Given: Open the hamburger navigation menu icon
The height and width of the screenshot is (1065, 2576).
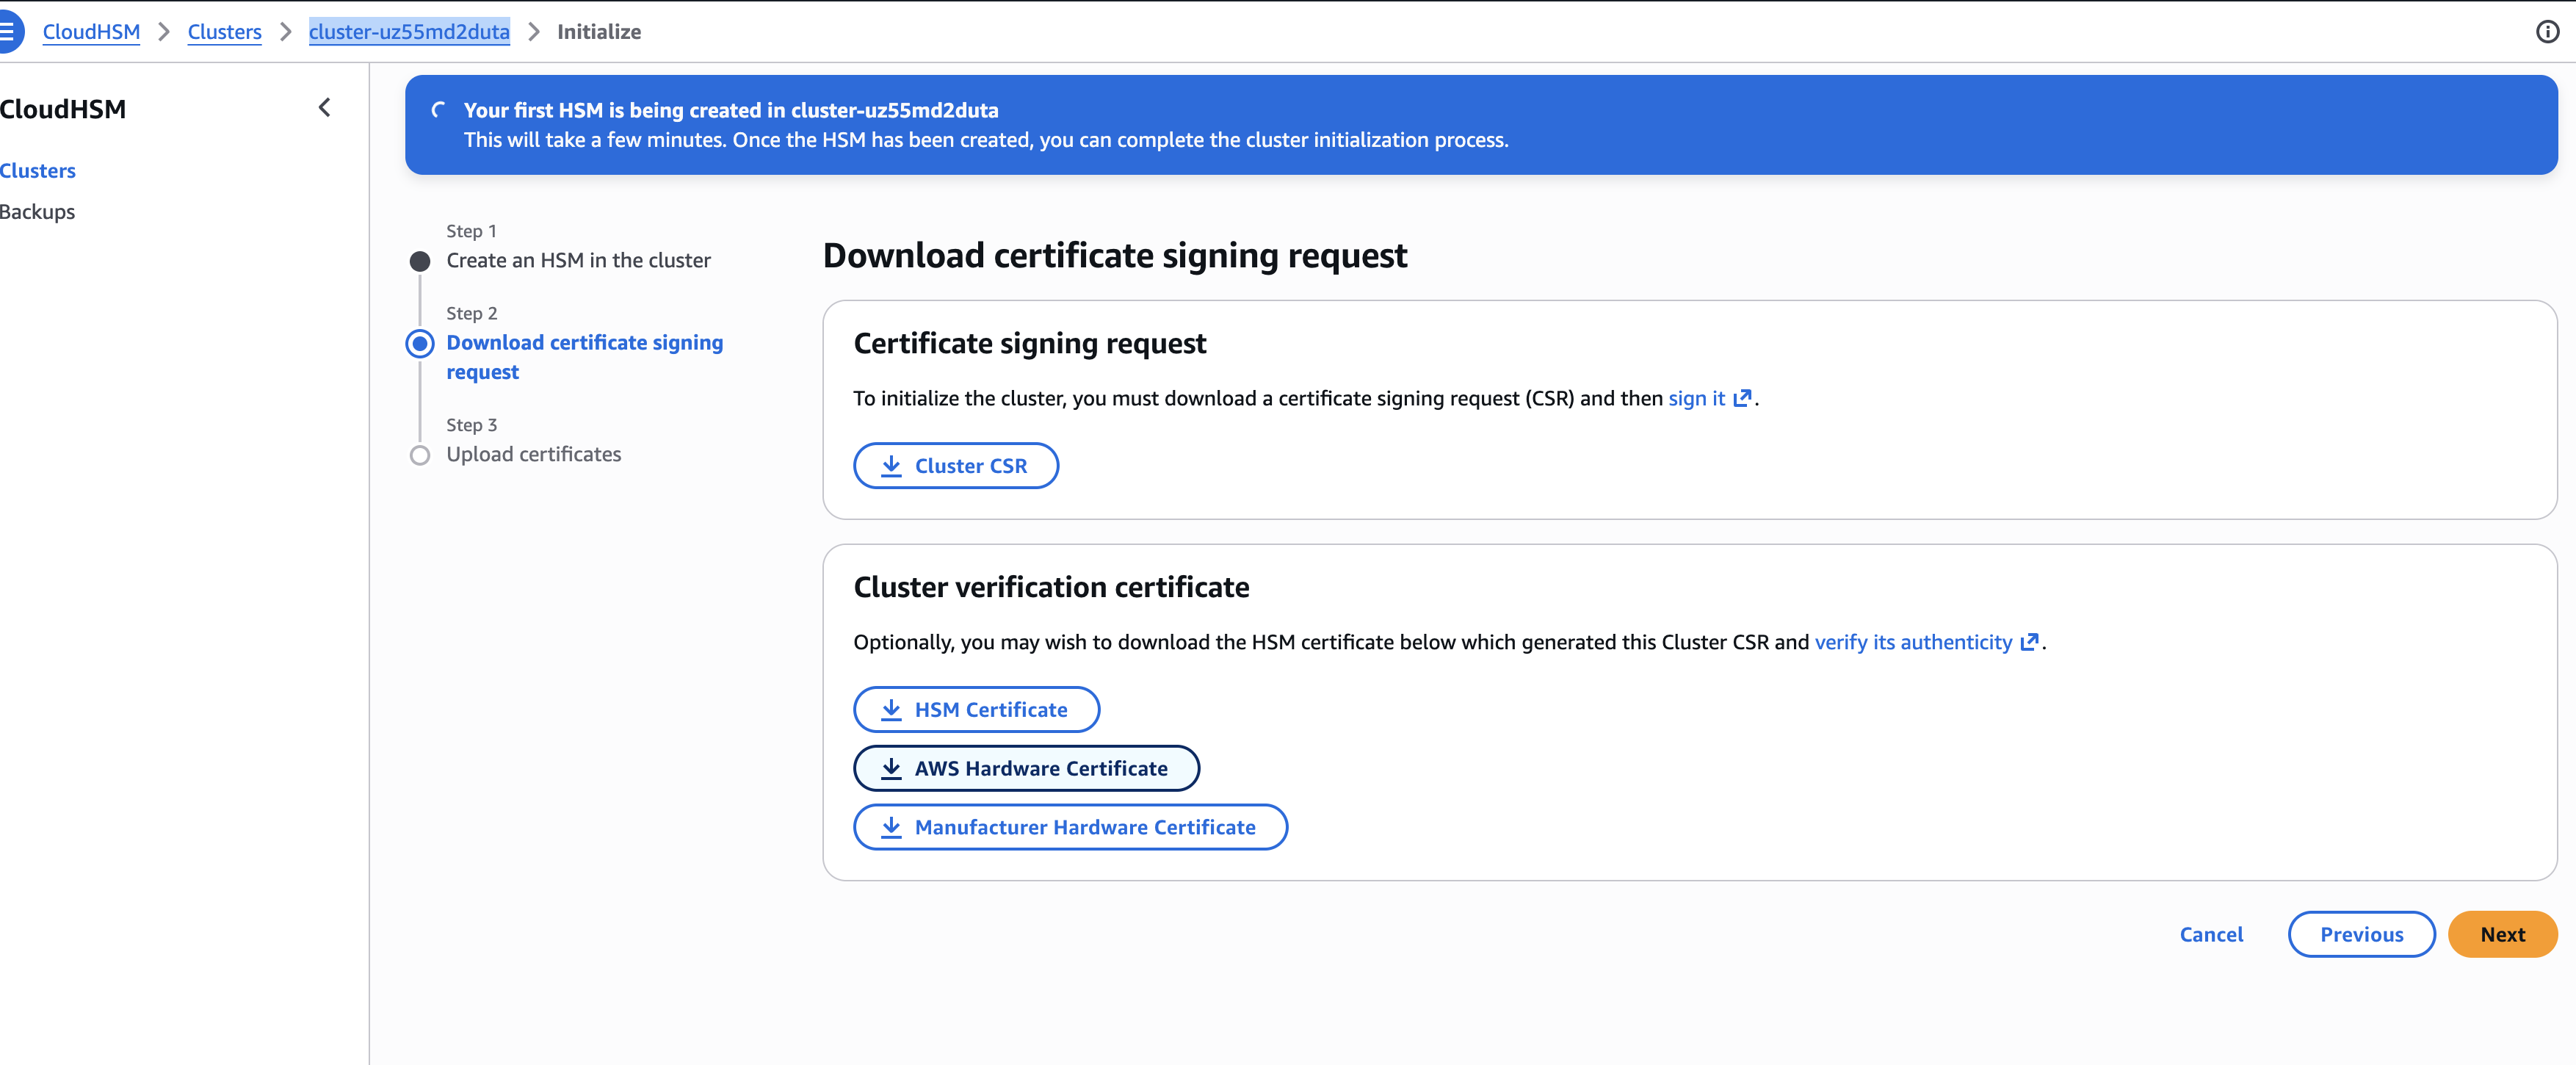Looking at the screenshot, I should (8, 31).
